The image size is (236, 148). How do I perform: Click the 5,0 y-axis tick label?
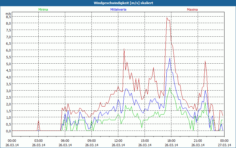(8, 64)
